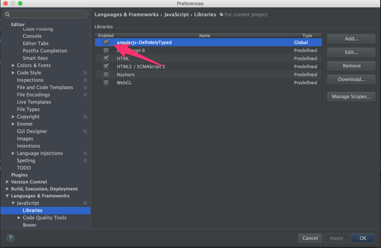Open the Console settings page
Viewport: 381px width, 248px height.
32,36
